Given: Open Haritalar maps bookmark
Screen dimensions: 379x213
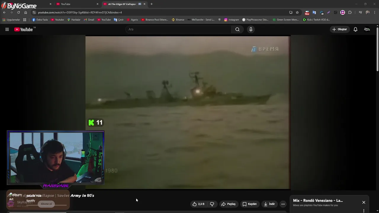Looking at the screenshot, I should pyautogui.click(x=74, y=20).
